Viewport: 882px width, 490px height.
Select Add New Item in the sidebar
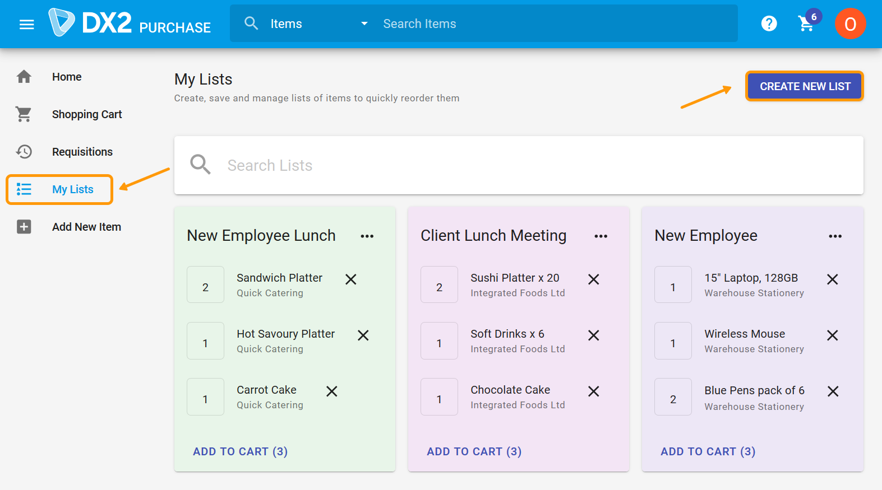[86, 227]
